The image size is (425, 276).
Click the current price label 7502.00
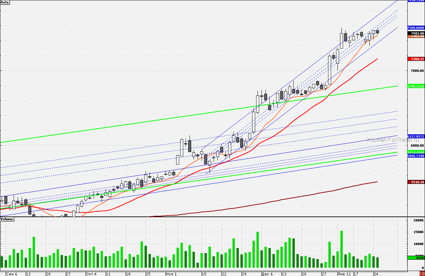(x=416, y=33)
